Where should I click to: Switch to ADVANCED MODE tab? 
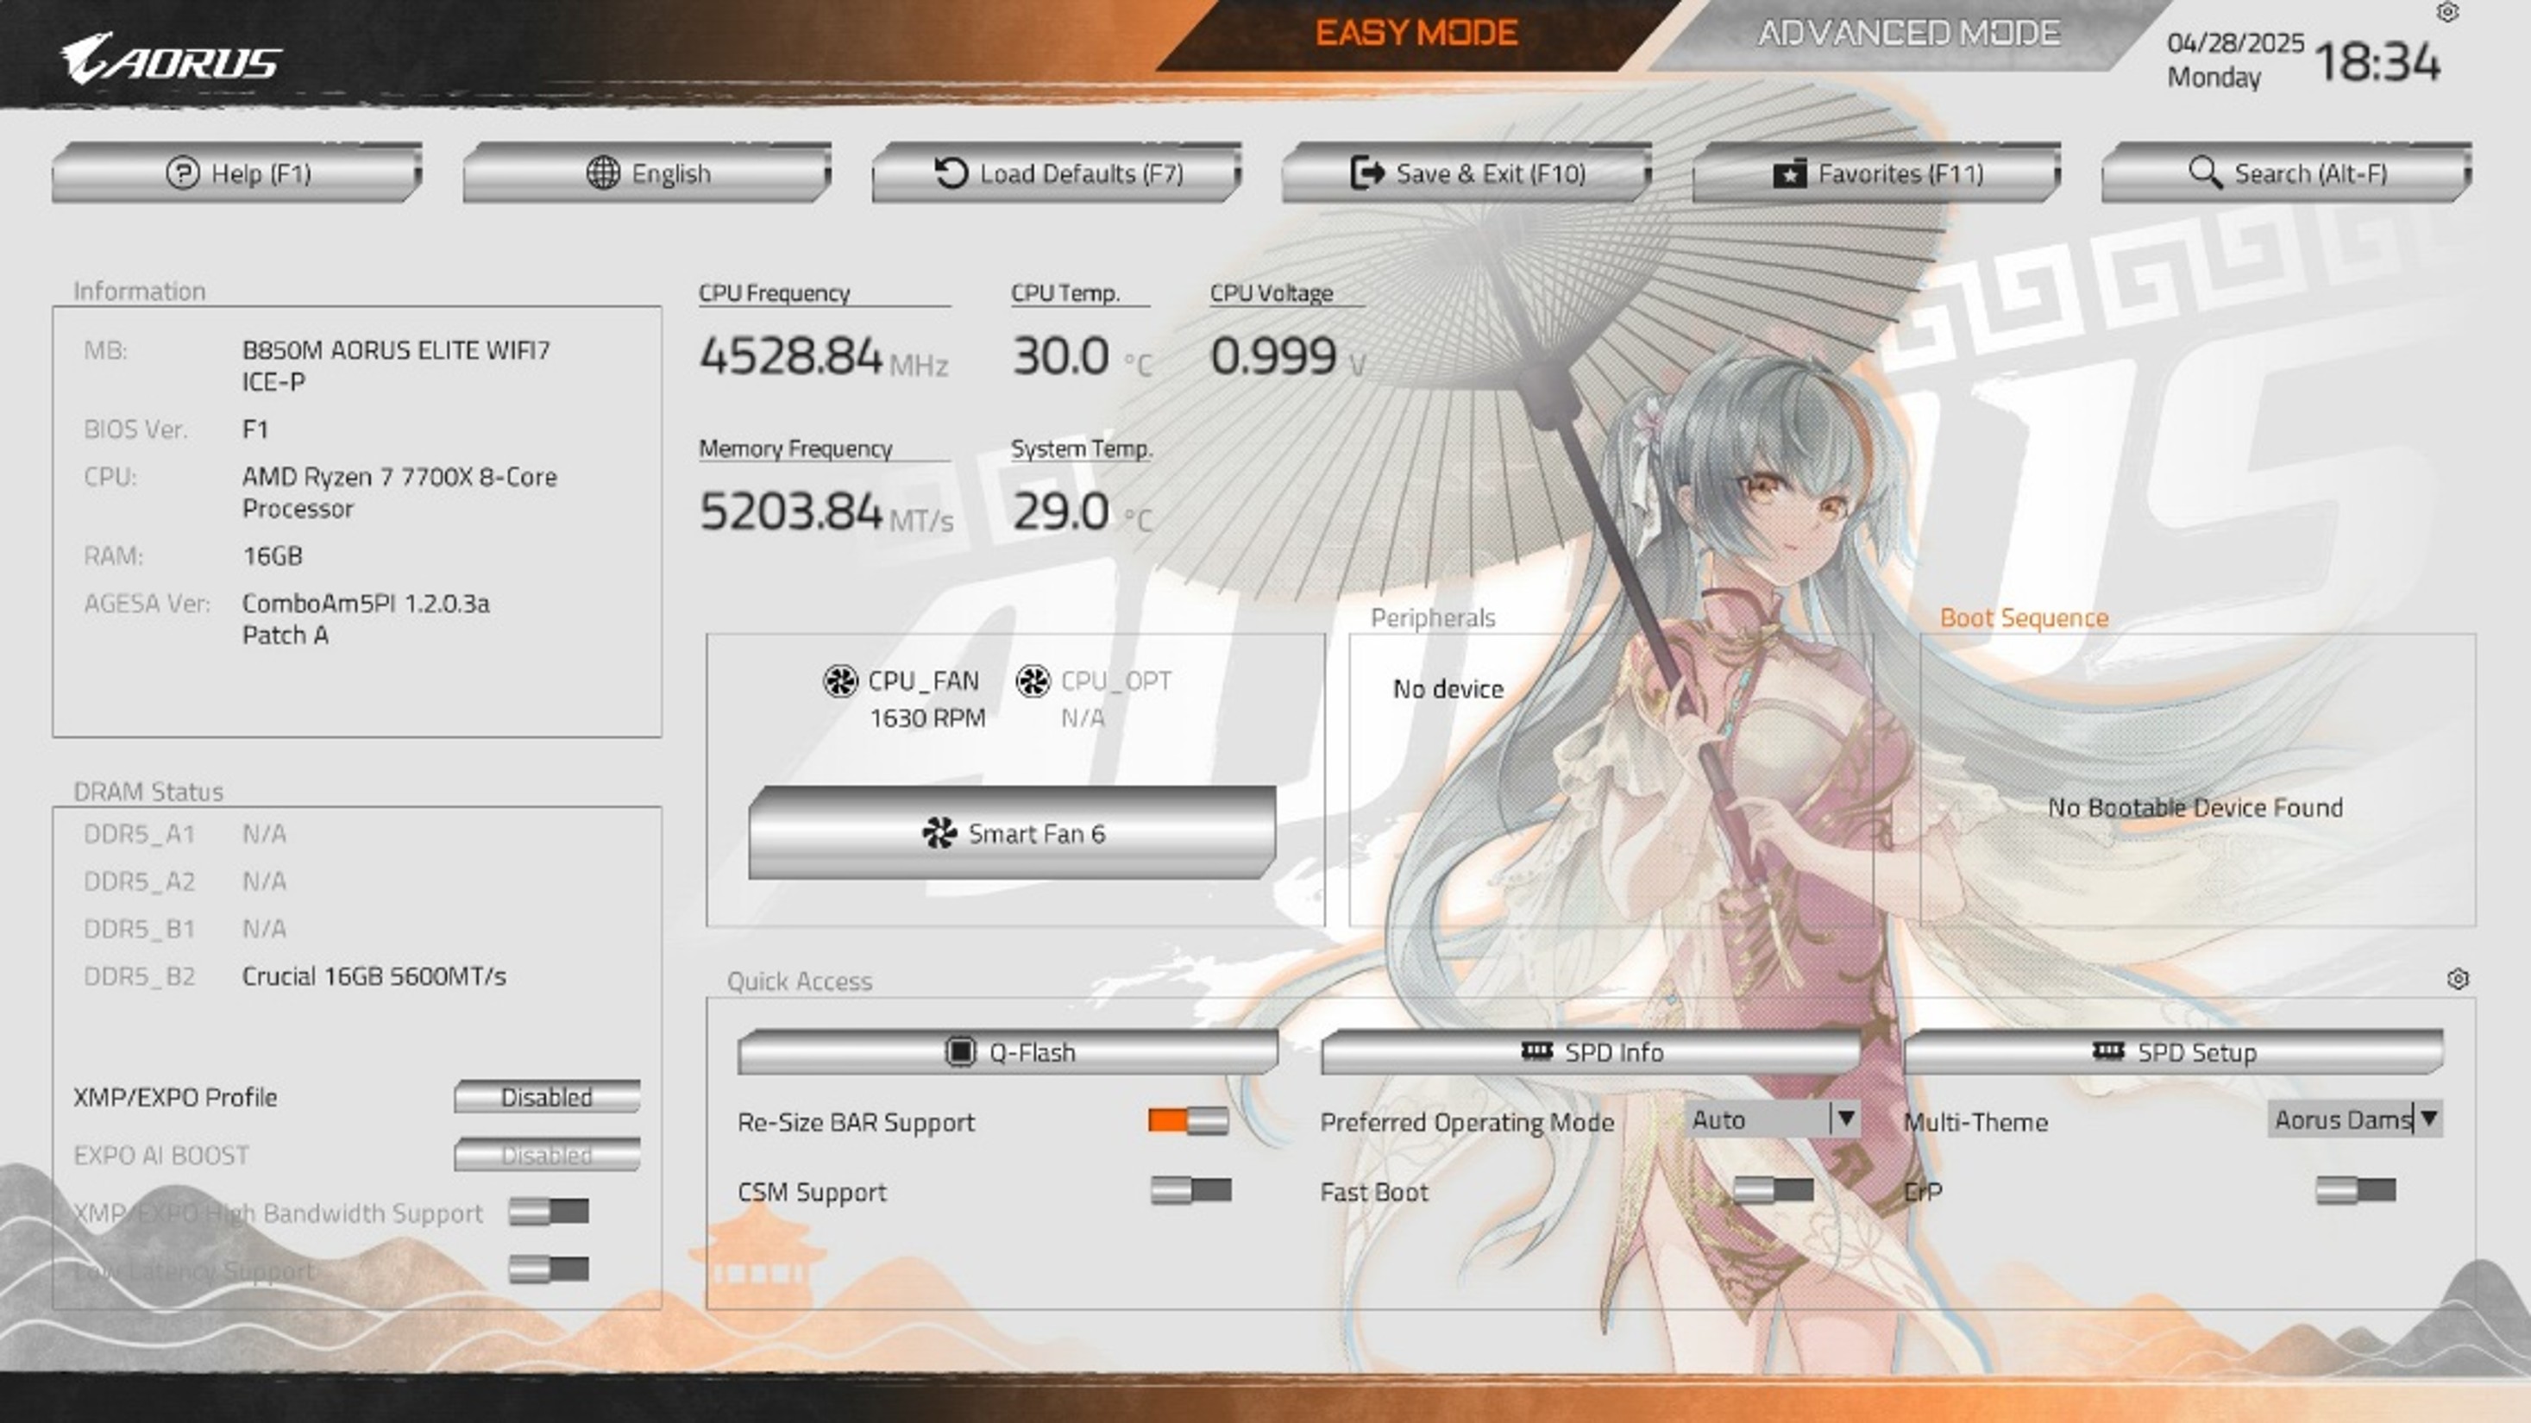click(1908, 34)
